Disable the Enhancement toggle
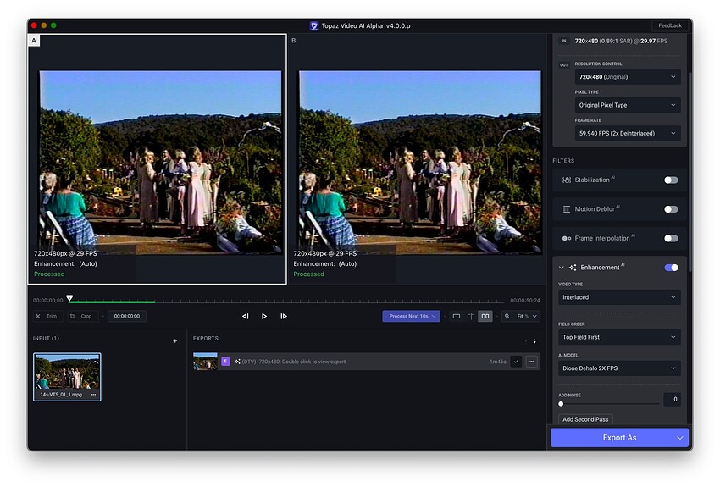 [671, 268]
